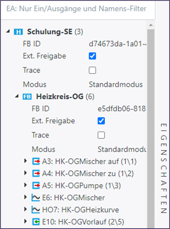Image resolution: width=170 pixels, height=229 pixels.
Task: Click the green input icon of E10: HK-OGVorlauf
Action: [x=36, y=222]
